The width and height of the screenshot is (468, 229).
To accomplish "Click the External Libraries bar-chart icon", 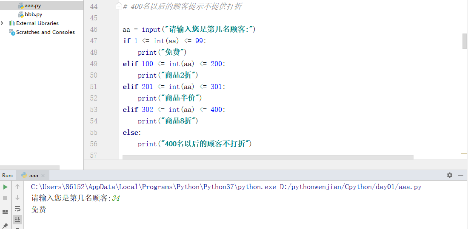I will (12, 23).
